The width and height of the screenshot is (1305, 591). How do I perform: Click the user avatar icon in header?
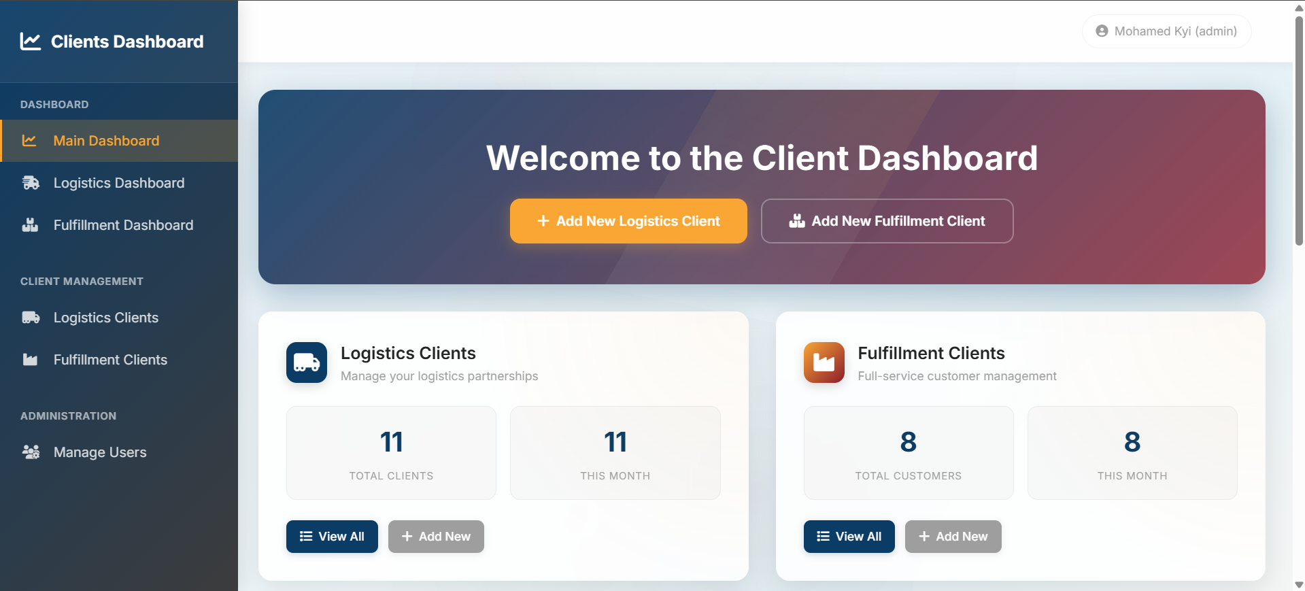tap(1102, 31)
